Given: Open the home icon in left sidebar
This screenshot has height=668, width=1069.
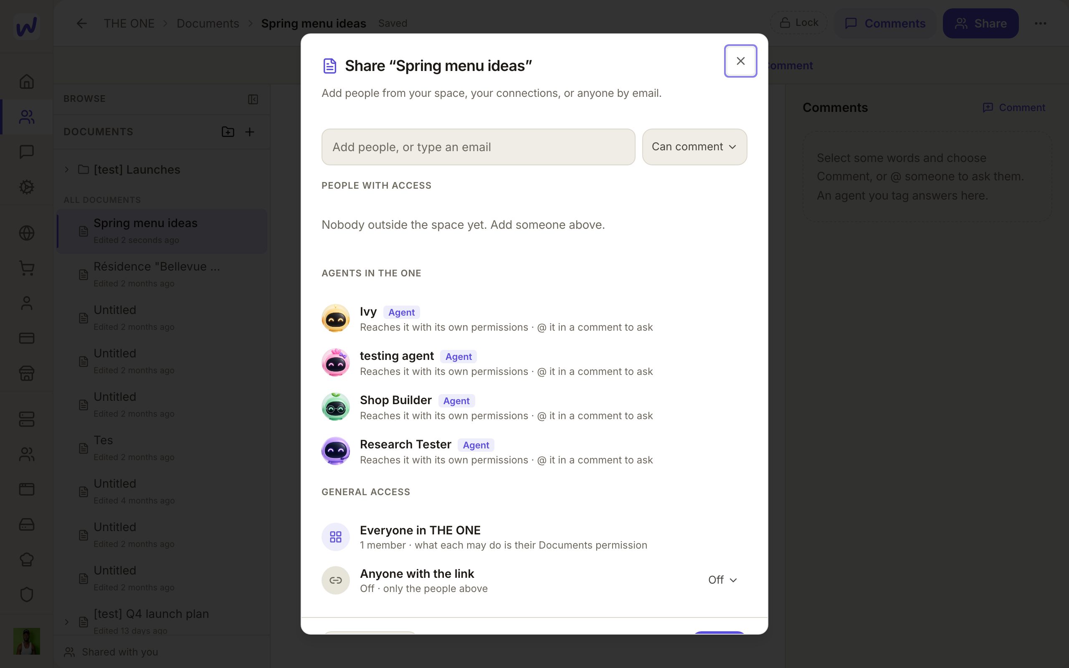Looking at the screenshot, I should click(26, 81).
